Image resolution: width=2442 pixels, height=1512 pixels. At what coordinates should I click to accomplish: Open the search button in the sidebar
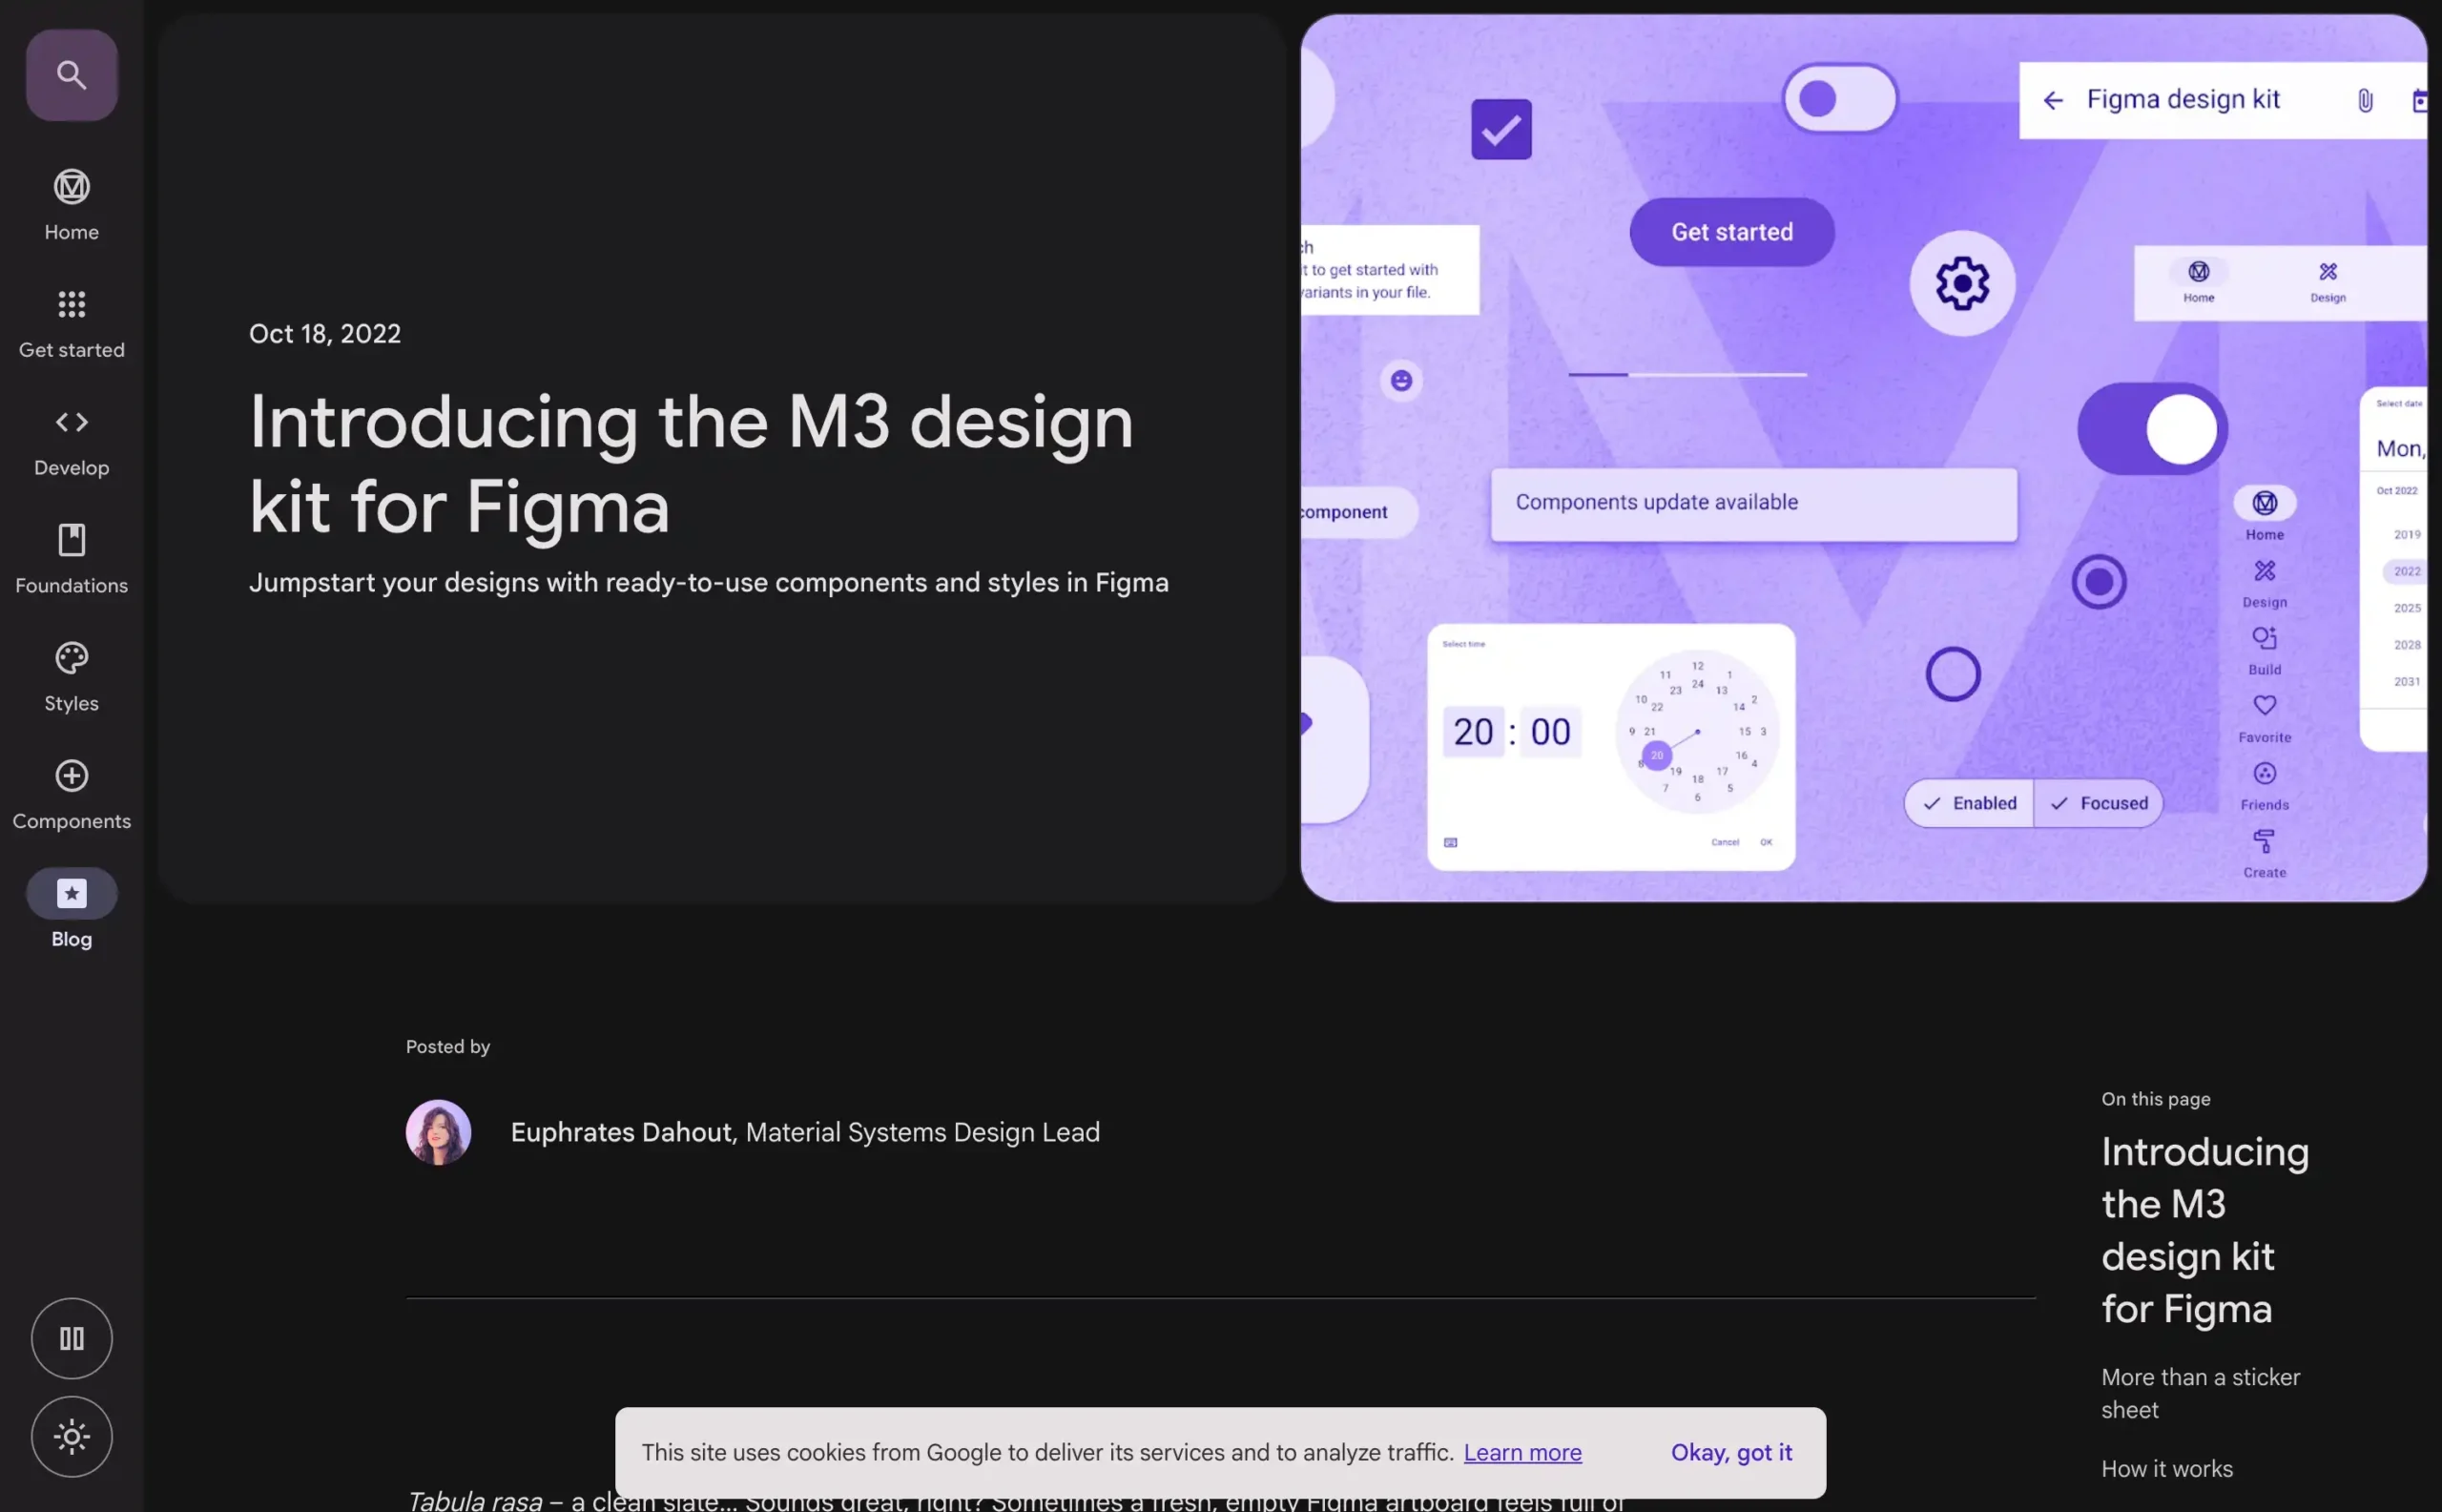click(71, 75)
